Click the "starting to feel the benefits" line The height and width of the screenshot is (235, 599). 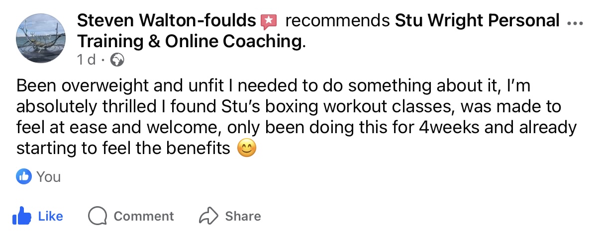pos(123,149)
